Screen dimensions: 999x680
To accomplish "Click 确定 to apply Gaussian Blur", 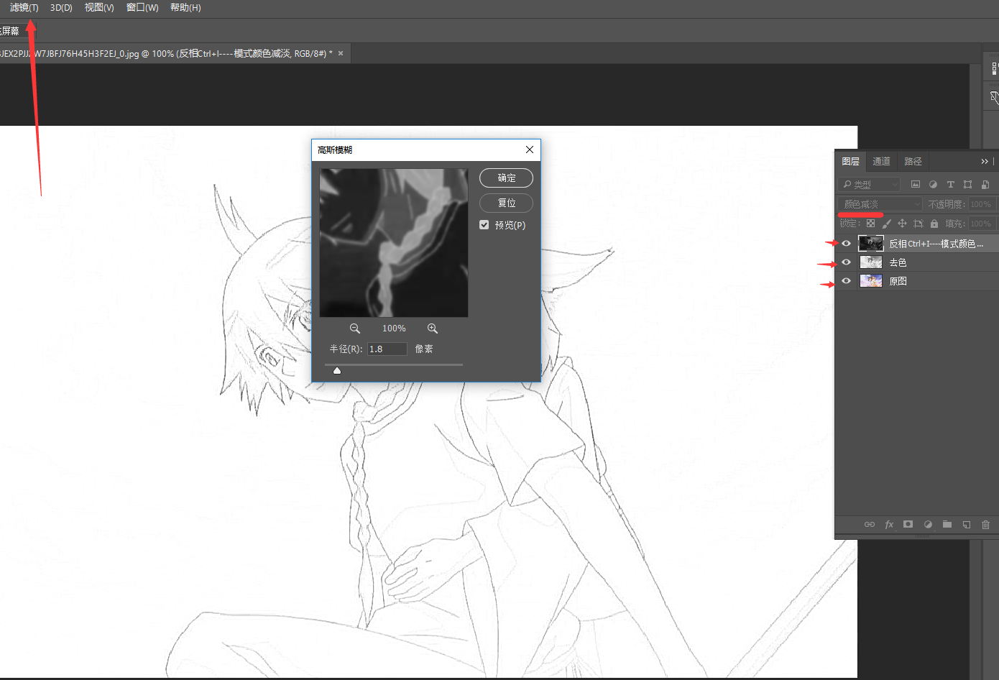I will tap(506, 178).
